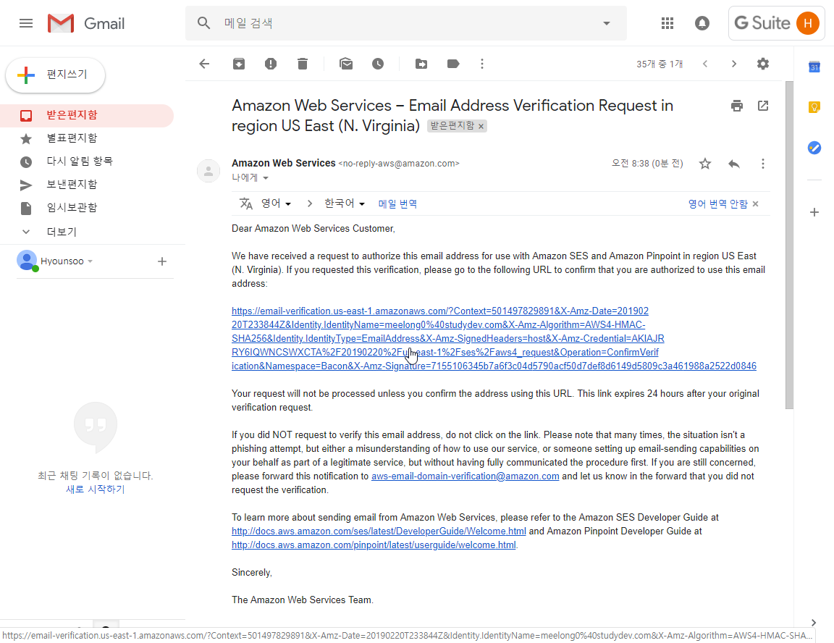
Task: Archive this email
Action: (239, 64)
